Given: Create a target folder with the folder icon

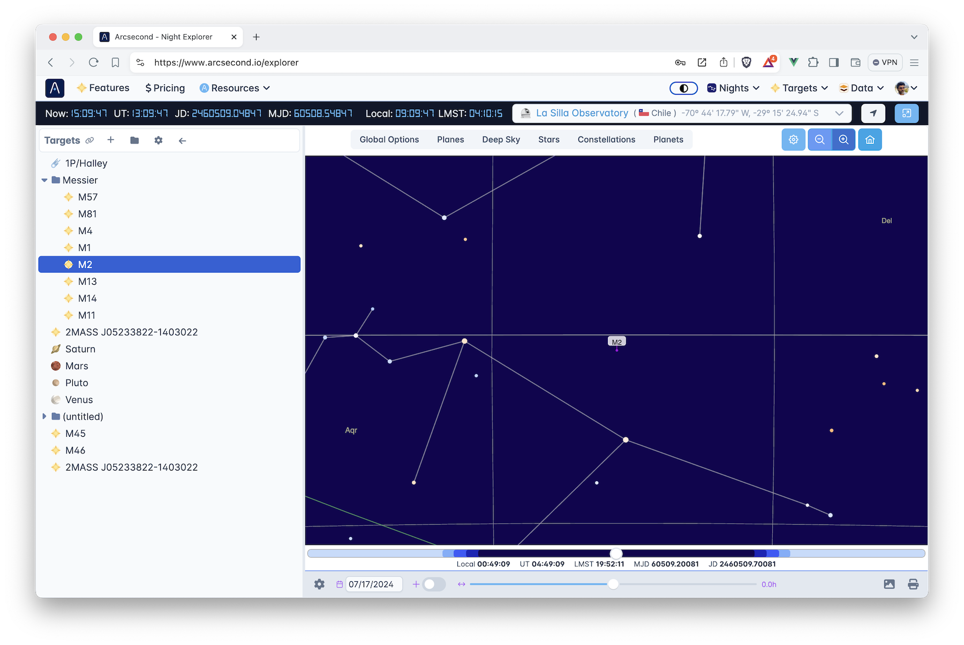Looking at the screenshot, I should tap(134, 140).
